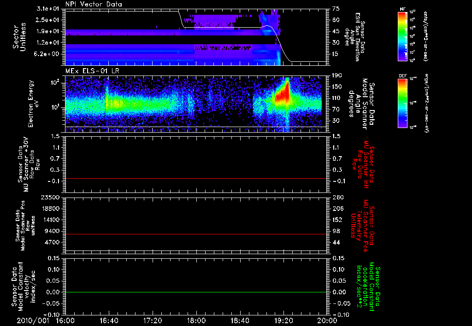Image resolution: width=472 pixels, height=326 pixels.
Task: Click the DEF color scale bar
Action: tap(402, 104)
